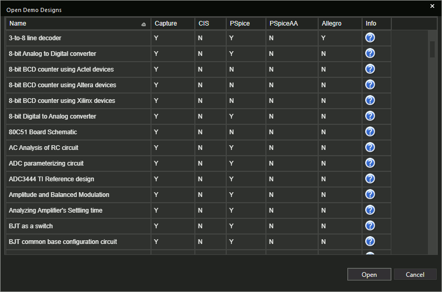
Task: Open info for 3-to-8 line decoder
Action: point(370,38)
